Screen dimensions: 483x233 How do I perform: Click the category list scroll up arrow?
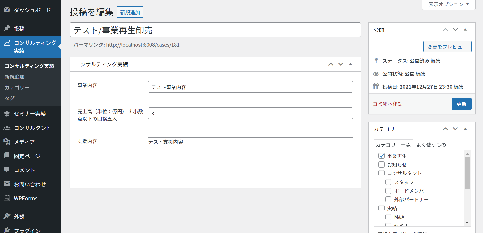(467, 154)
